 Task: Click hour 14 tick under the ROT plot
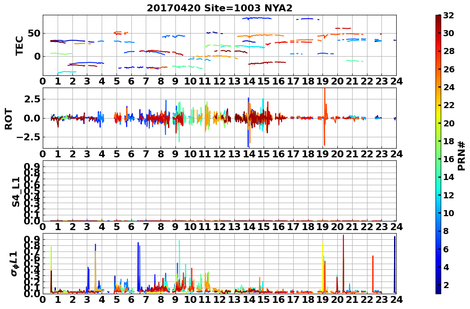click(x=249, y=154)
